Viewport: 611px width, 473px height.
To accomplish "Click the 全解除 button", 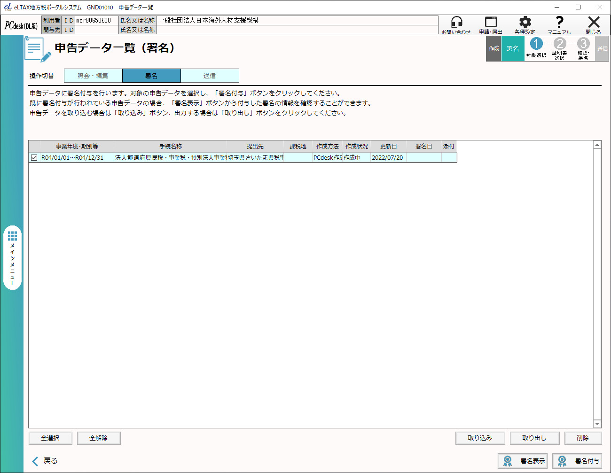I will click(x=99, y=438).
